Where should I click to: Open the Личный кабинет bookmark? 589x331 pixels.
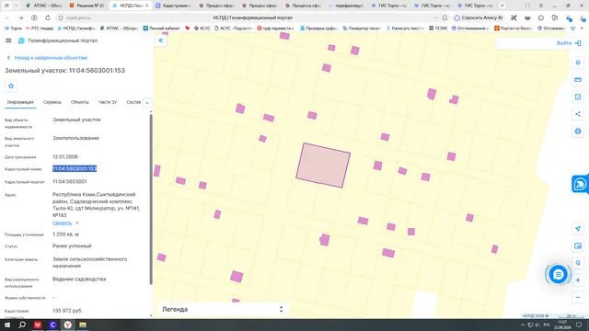pos(162,29)
